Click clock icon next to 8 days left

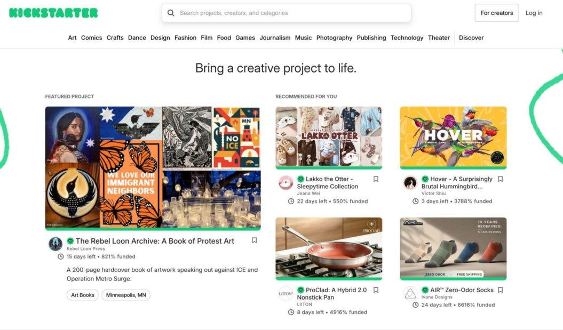pos(291,312)
